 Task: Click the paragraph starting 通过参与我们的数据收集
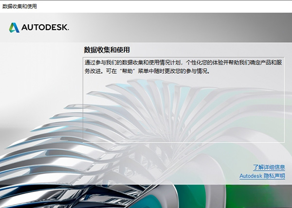coord(183,66)
